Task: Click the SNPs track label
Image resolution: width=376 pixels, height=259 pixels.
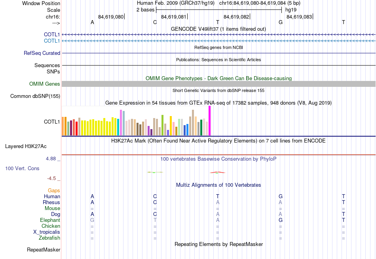Action: tap(53, 71)
